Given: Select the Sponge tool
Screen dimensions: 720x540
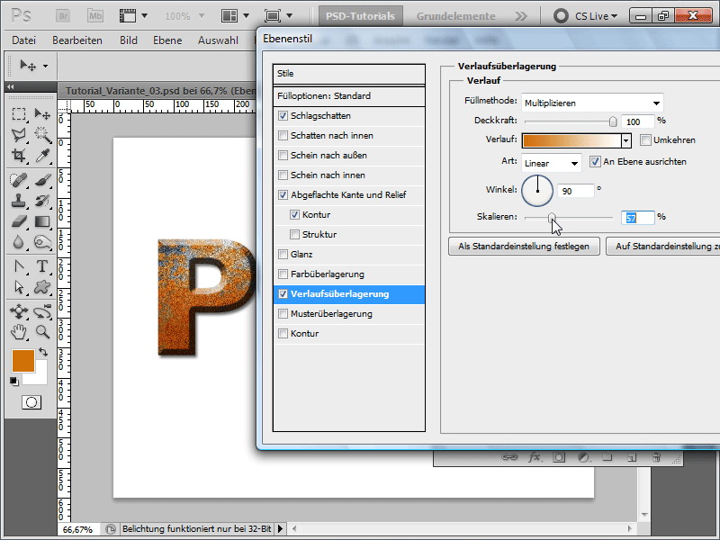Looking at the screenshot, I should pyautogui.click(x=42, y=242).
